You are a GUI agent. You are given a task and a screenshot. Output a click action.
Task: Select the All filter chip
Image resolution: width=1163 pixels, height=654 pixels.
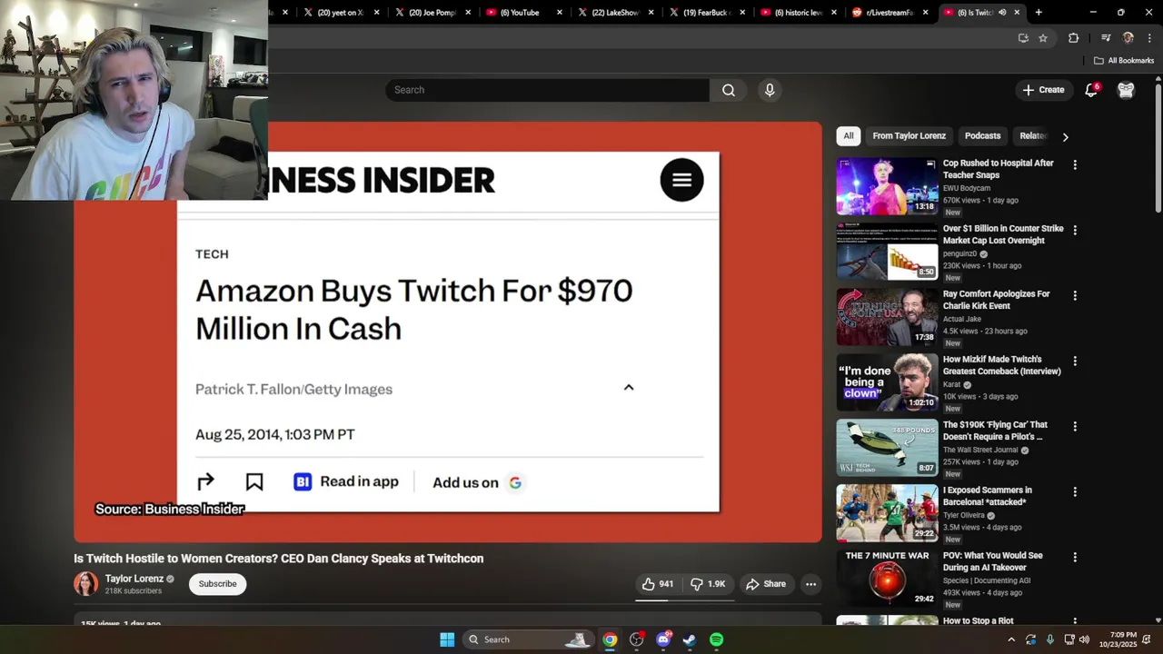849,136
